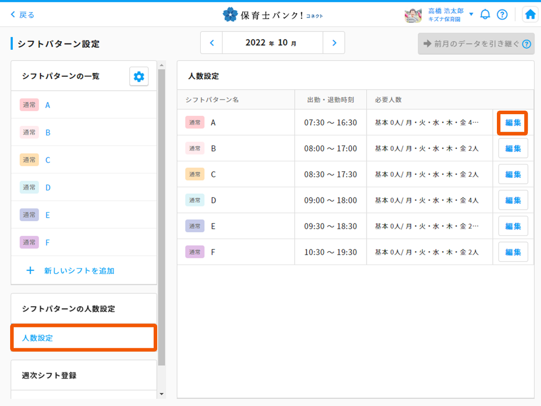Select shift pattern C in the list
Screen dimensions: 541x406
pos(48,160)
